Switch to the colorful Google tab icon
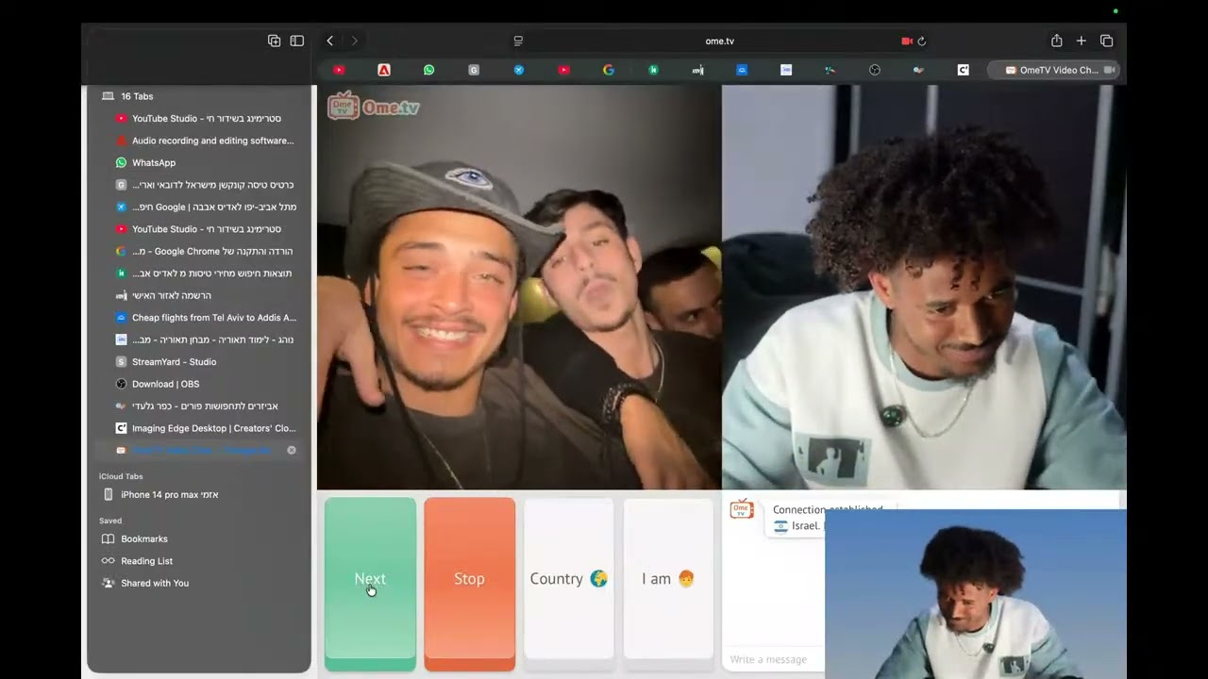 click(x=608, y=70)
